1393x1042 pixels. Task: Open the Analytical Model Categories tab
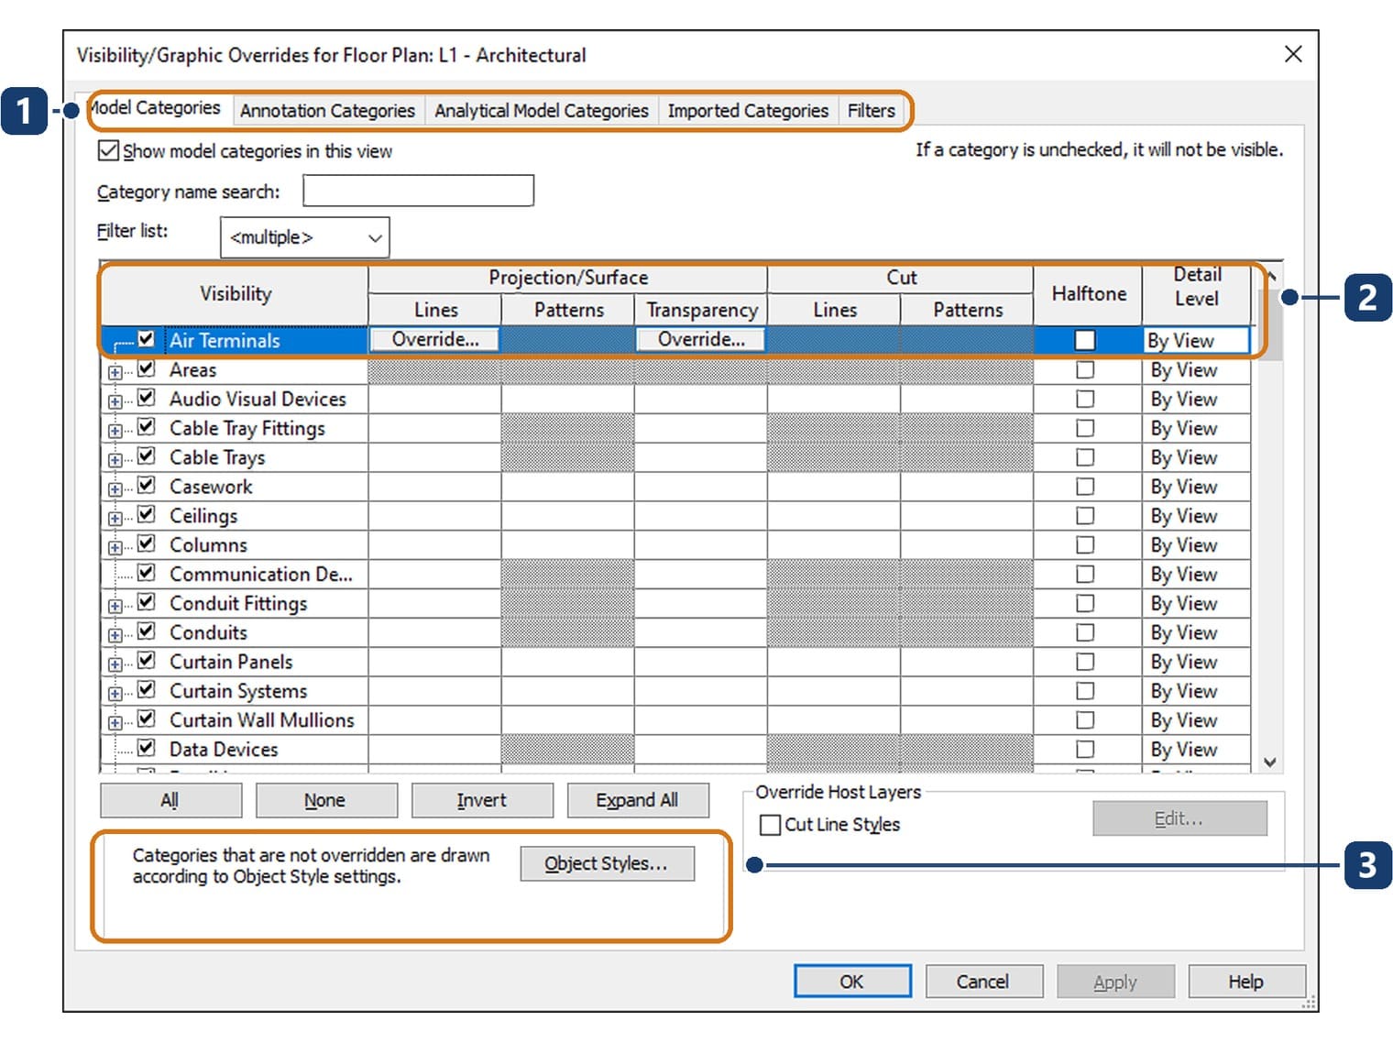click(x=541, y=110)
